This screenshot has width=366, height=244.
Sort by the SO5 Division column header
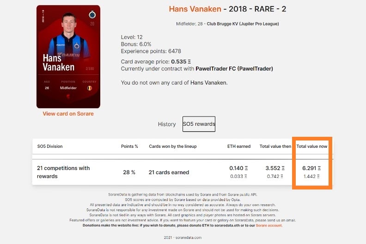tap(50, 146)
